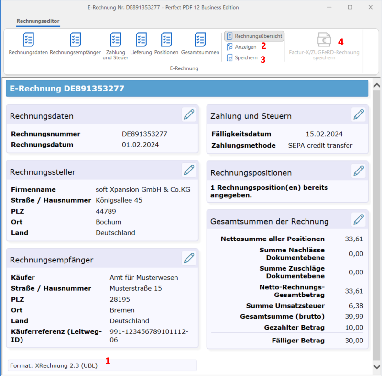The height and width of the screenshot is (376, 382).
Task: Click the Rechnungsempfänger ribbon icon
Action: (x=76, y=43)
